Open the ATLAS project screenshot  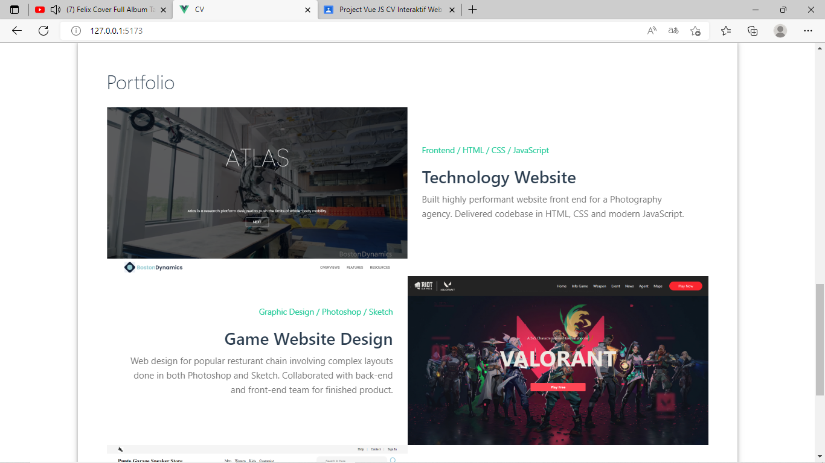tap(257, 183)
